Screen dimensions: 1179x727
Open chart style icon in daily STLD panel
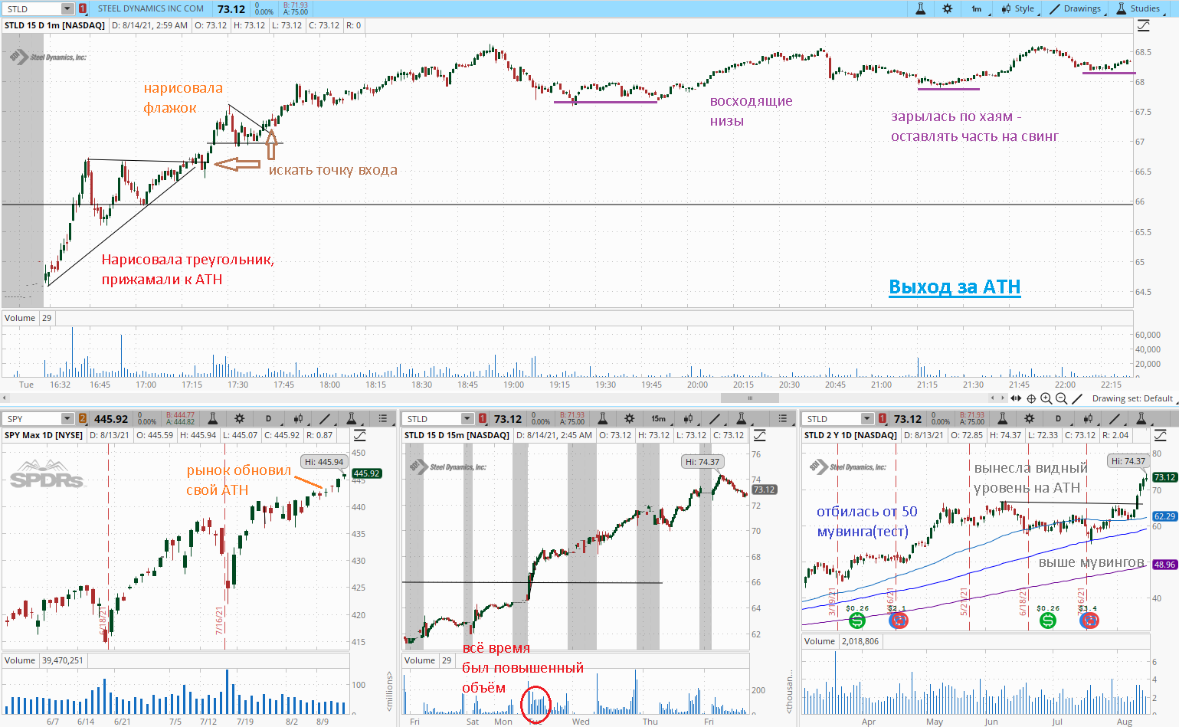(x=1088, y=418)
